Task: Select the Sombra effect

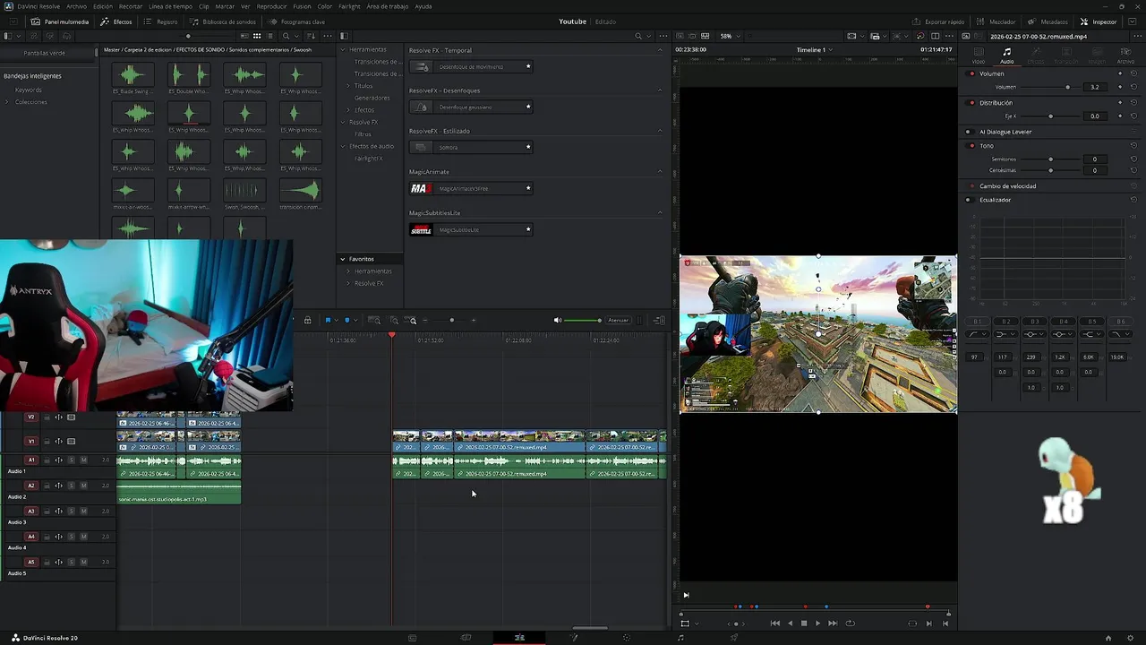Action: pos(471,147)
